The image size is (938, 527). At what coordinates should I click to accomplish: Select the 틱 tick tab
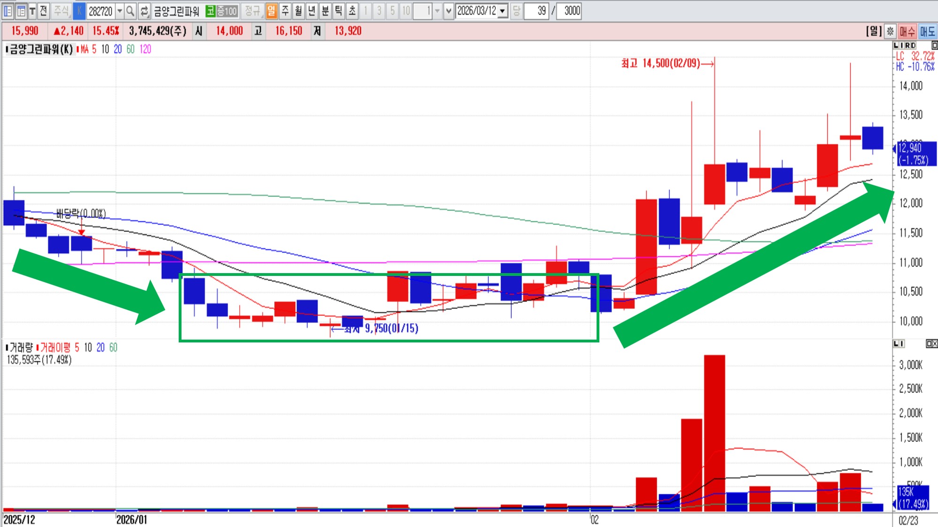click(x=339, y=11)
